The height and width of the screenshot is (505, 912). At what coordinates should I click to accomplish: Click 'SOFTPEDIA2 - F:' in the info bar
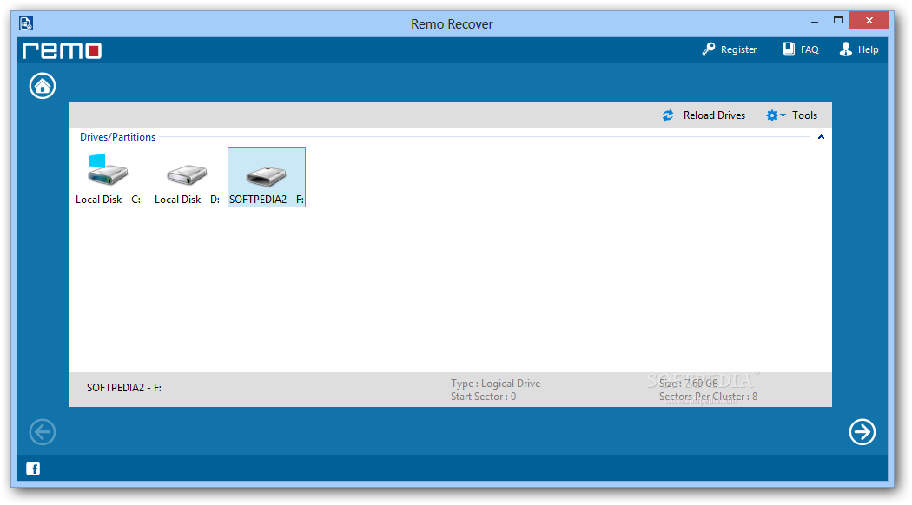coord(124,388)
